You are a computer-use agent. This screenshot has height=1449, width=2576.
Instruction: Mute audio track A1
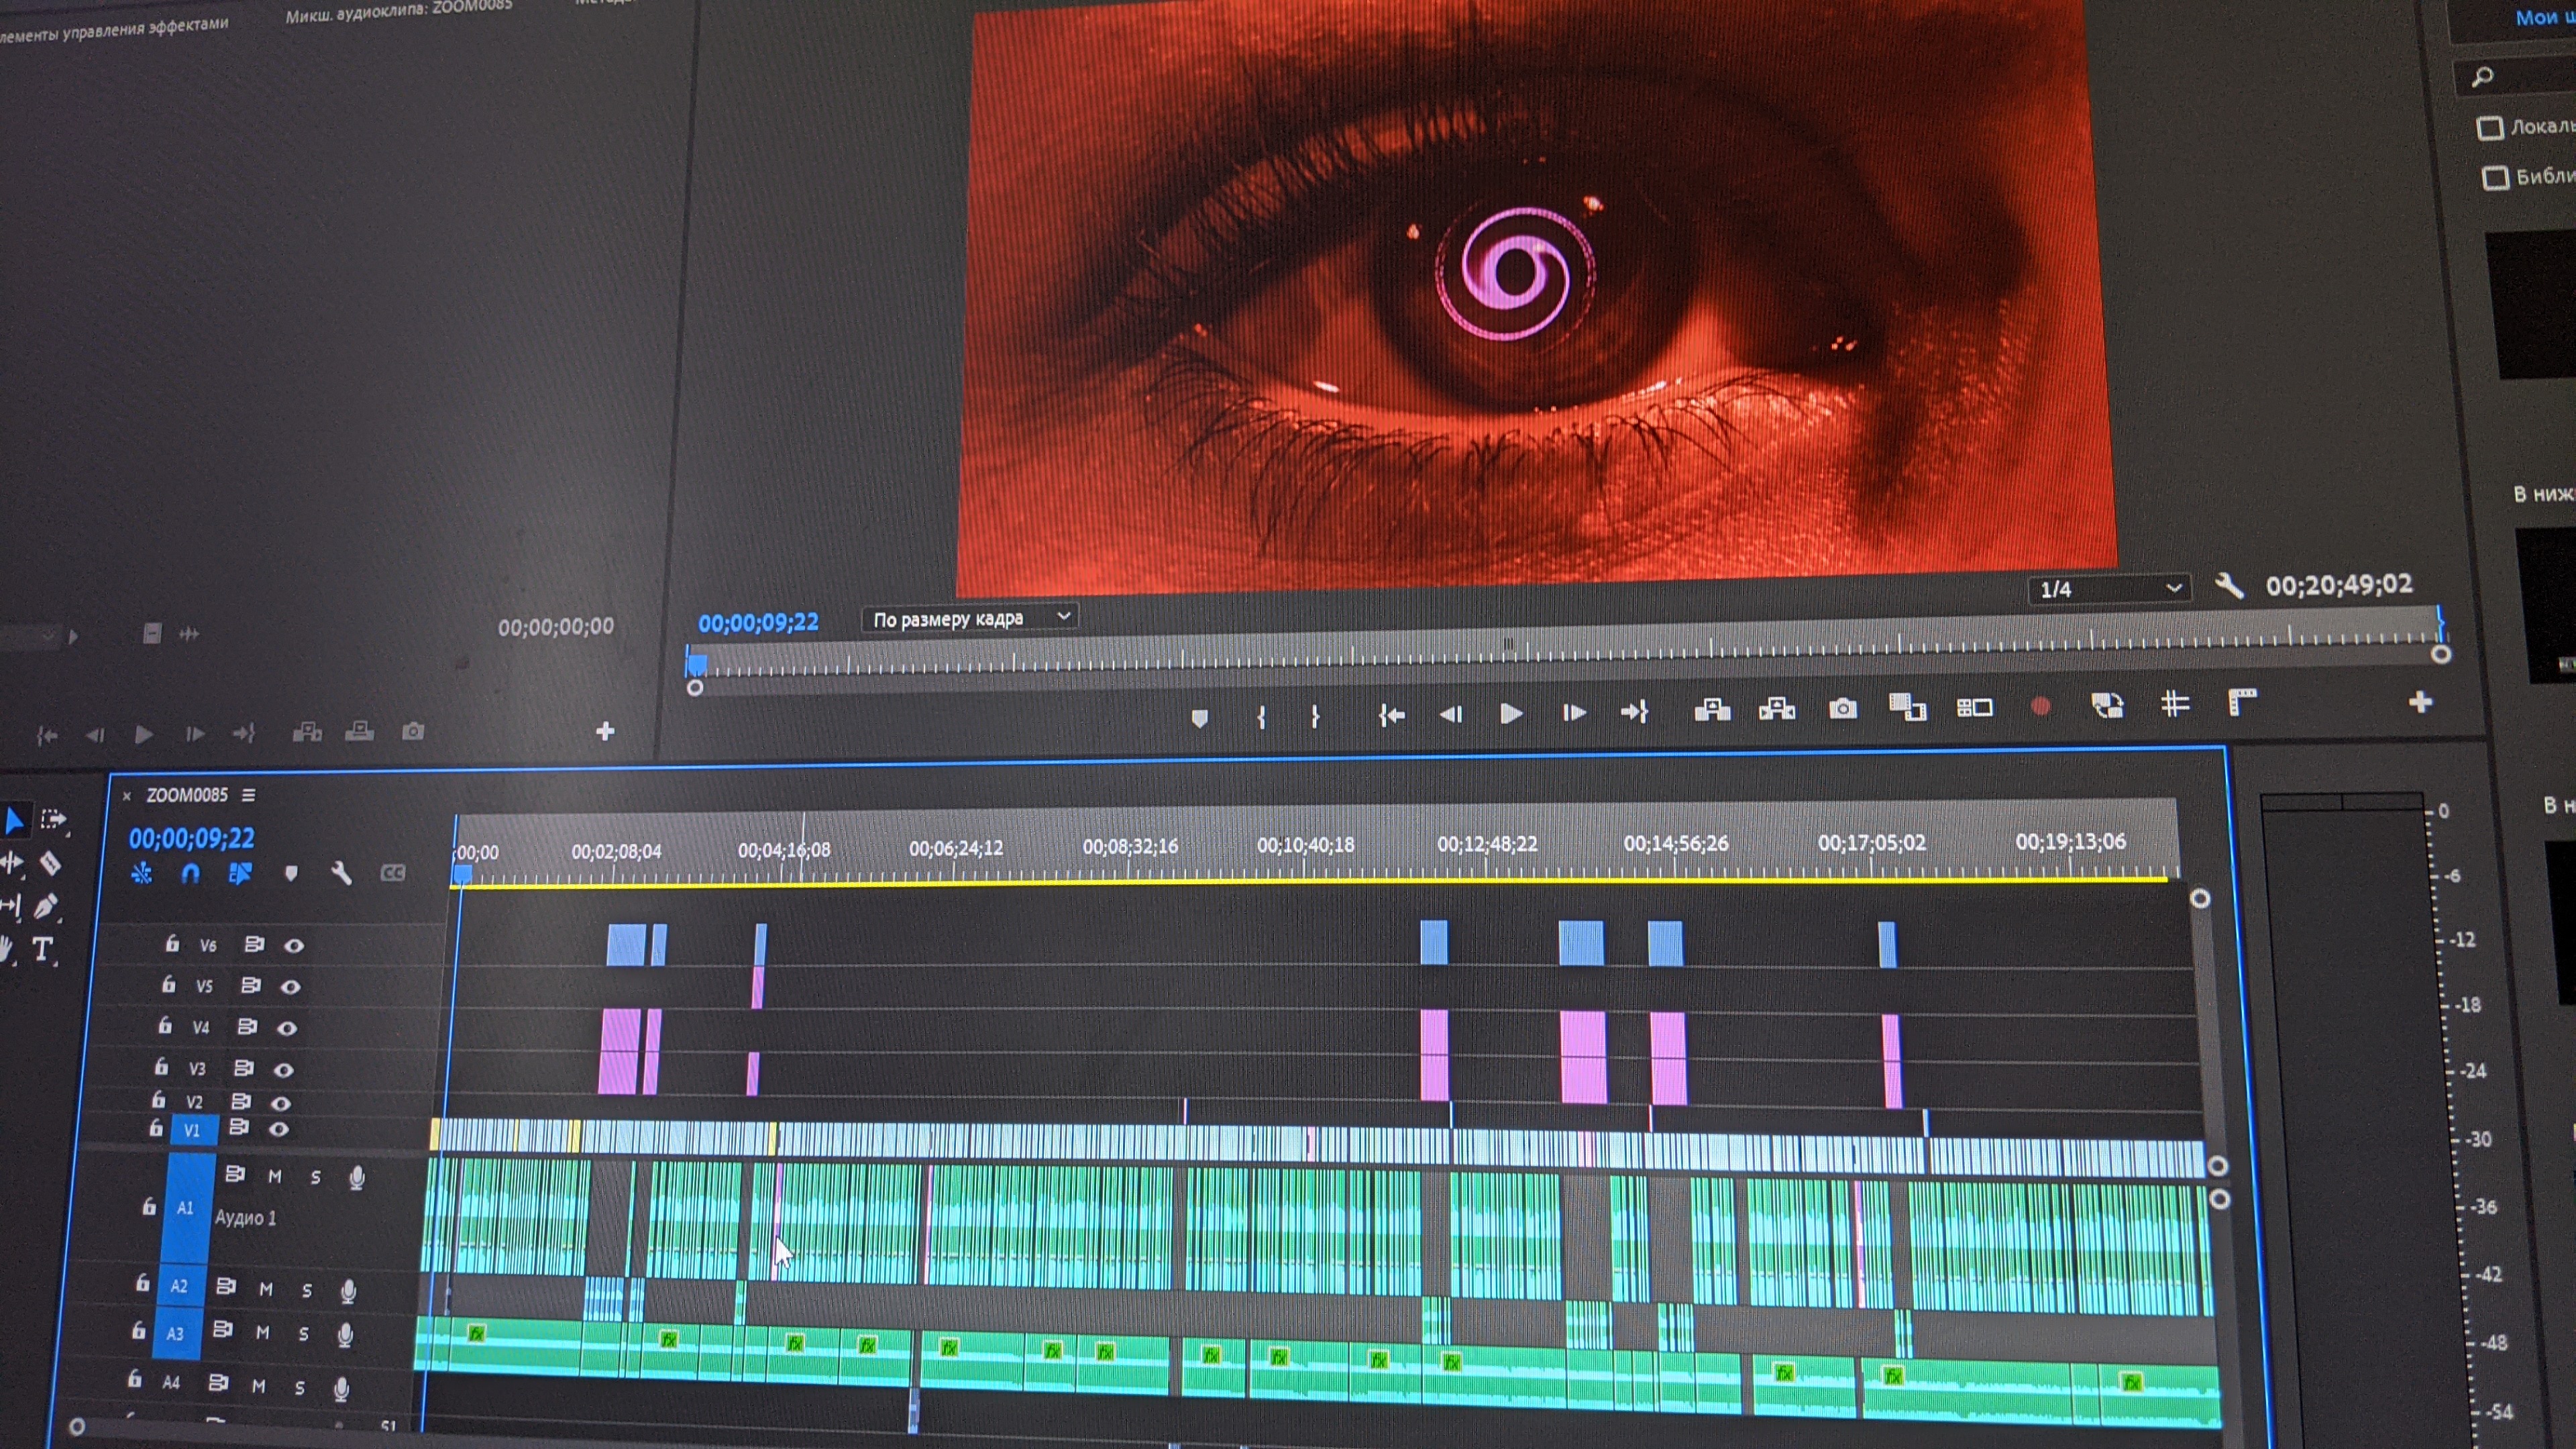[x=275, y=1177]
